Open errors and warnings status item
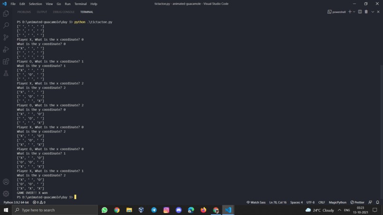The width and height of the screenshot is (383, 215). pyautogui.click(x=39, y=202)
